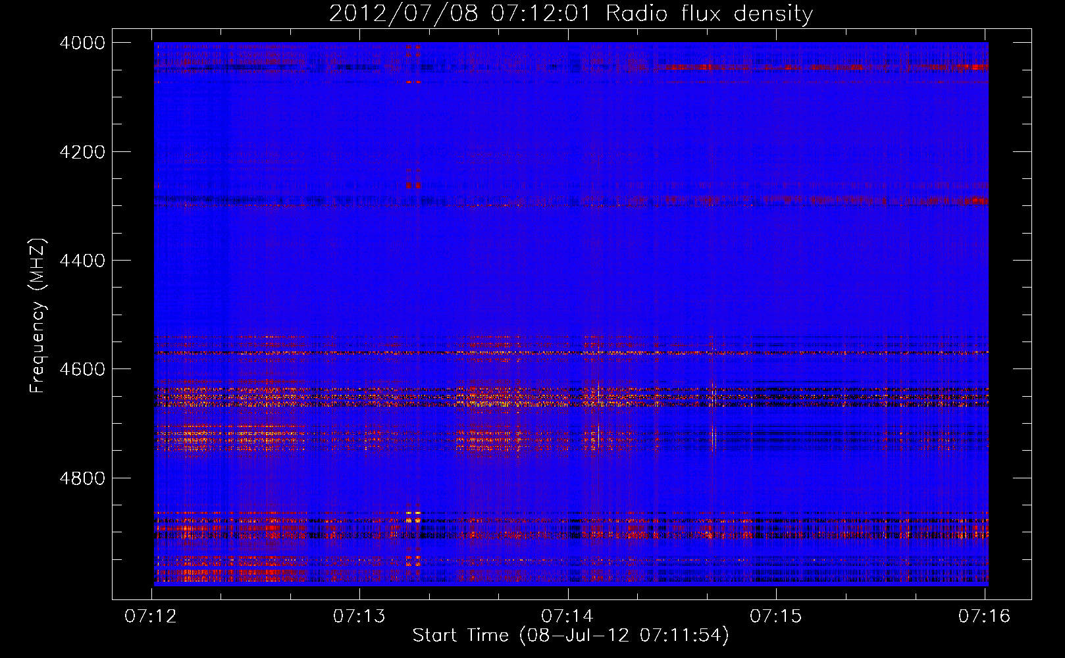Select the '4800' frequency axis label
The image size is (1065, 658).
click(x=82, y=478)
